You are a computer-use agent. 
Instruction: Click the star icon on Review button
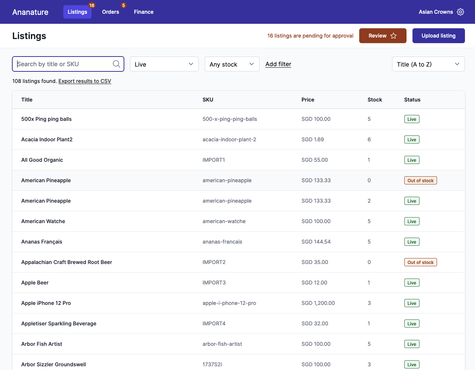tap(393, 36)
